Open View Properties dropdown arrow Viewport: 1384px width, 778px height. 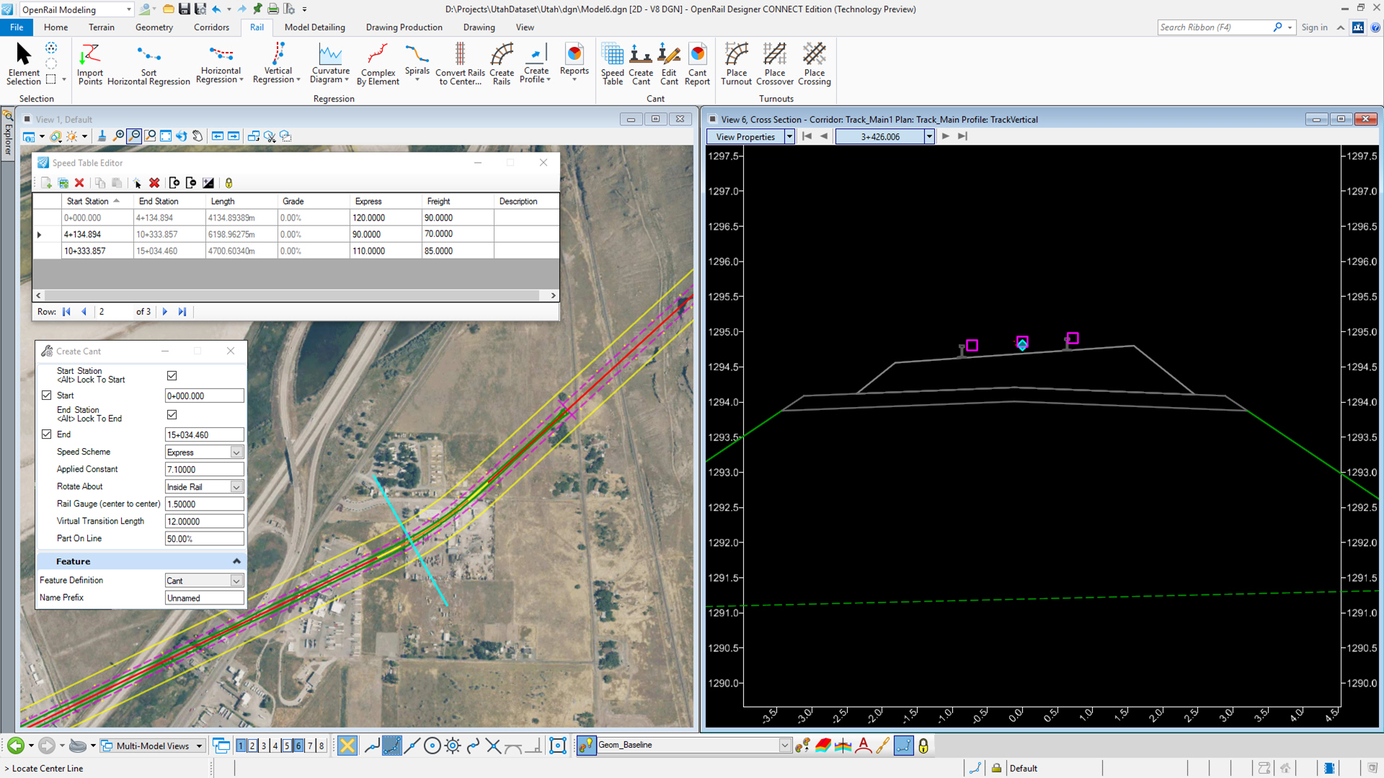(789, 136)
